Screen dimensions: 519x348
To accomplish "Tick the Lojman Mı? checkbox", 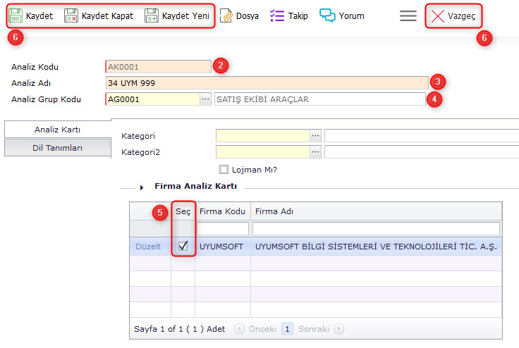I will pyautogui.click(x=224, y=169).
